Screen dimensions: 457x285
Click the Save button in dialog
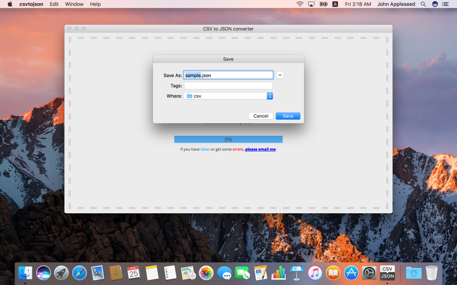[x=288, y=116]
